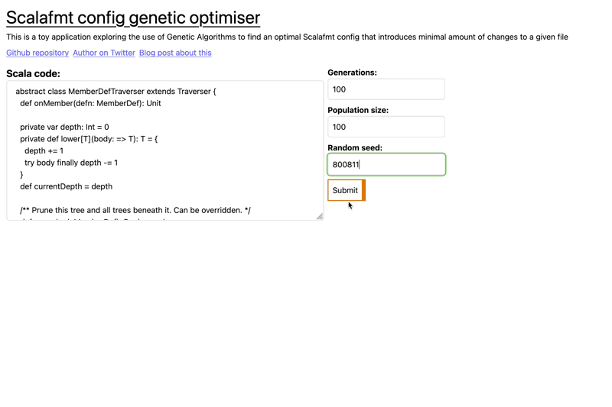Select the Random seed input box

click(x=386, y=164)
